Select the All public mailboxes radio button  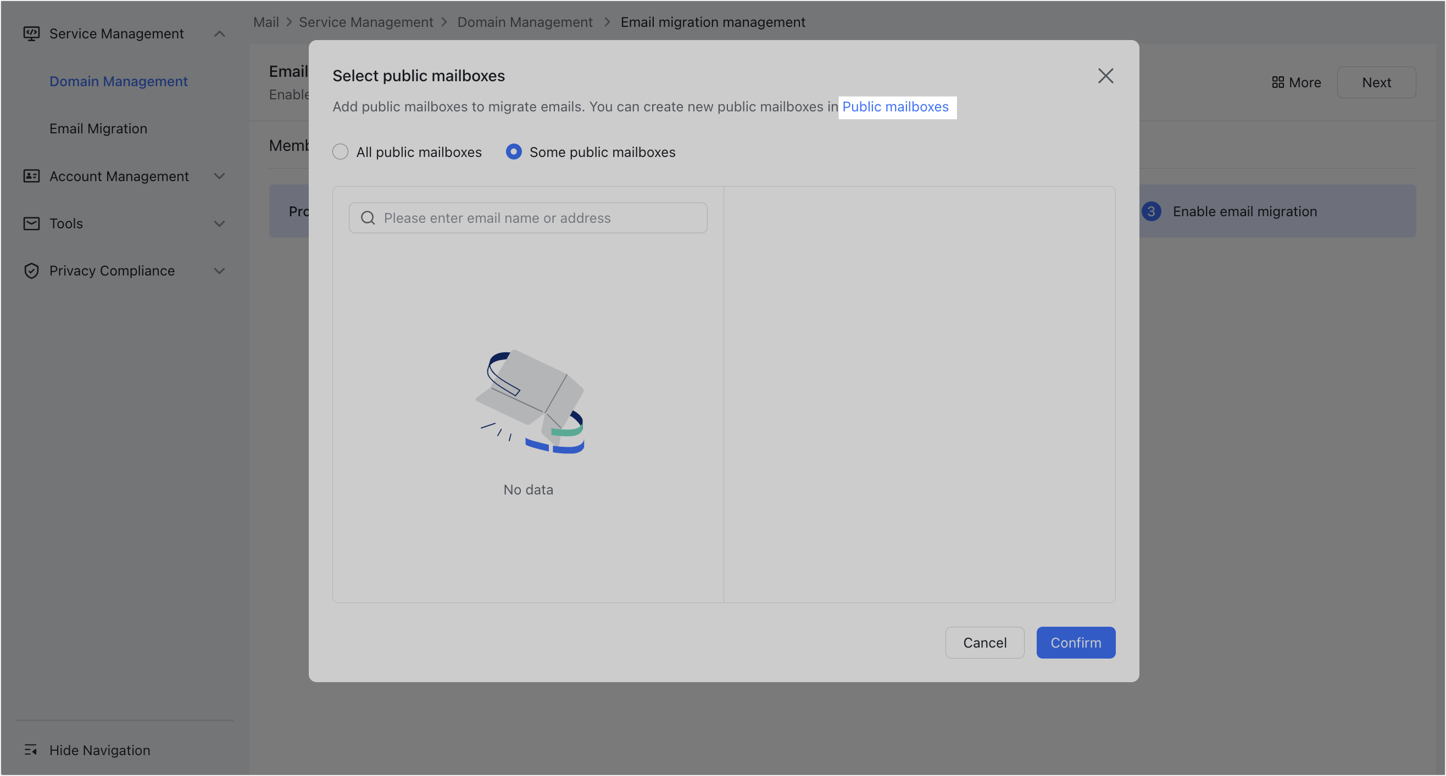(x=341, y=151)
